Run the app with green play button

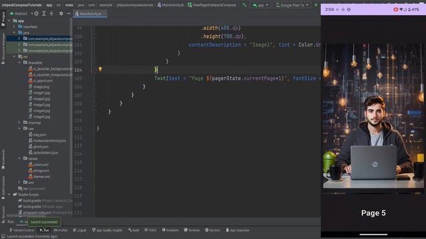coord(316,5)
